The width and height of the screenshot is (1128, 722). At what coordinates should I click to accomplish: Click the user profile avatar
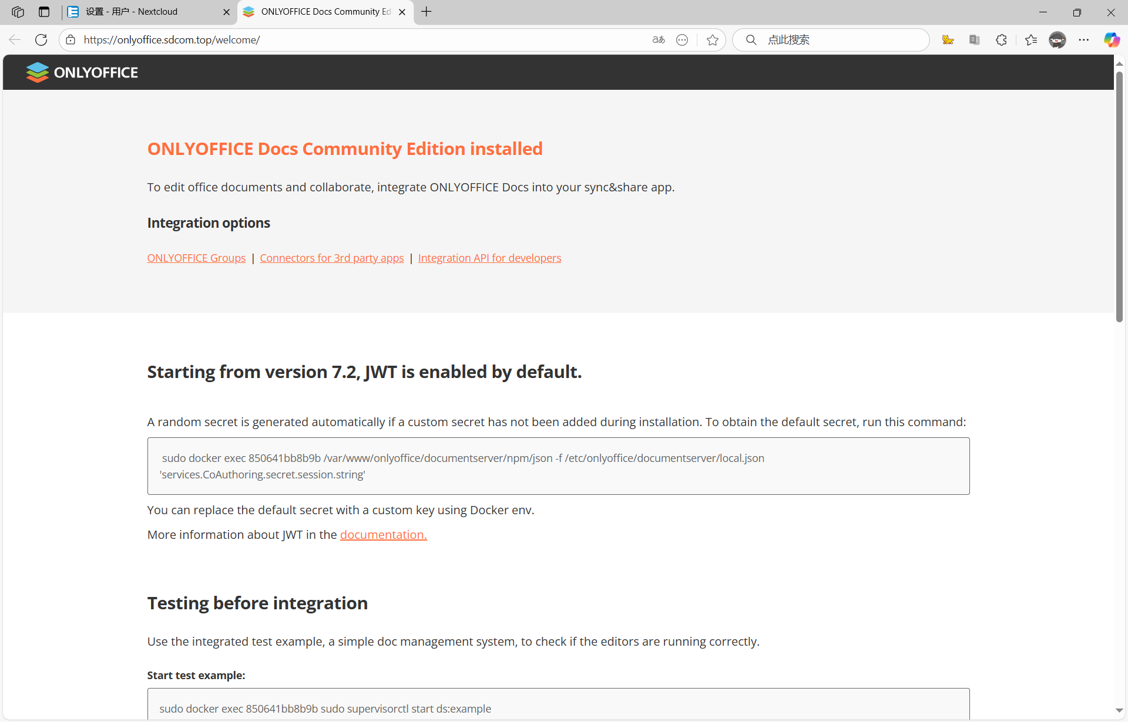[1057, 40]
